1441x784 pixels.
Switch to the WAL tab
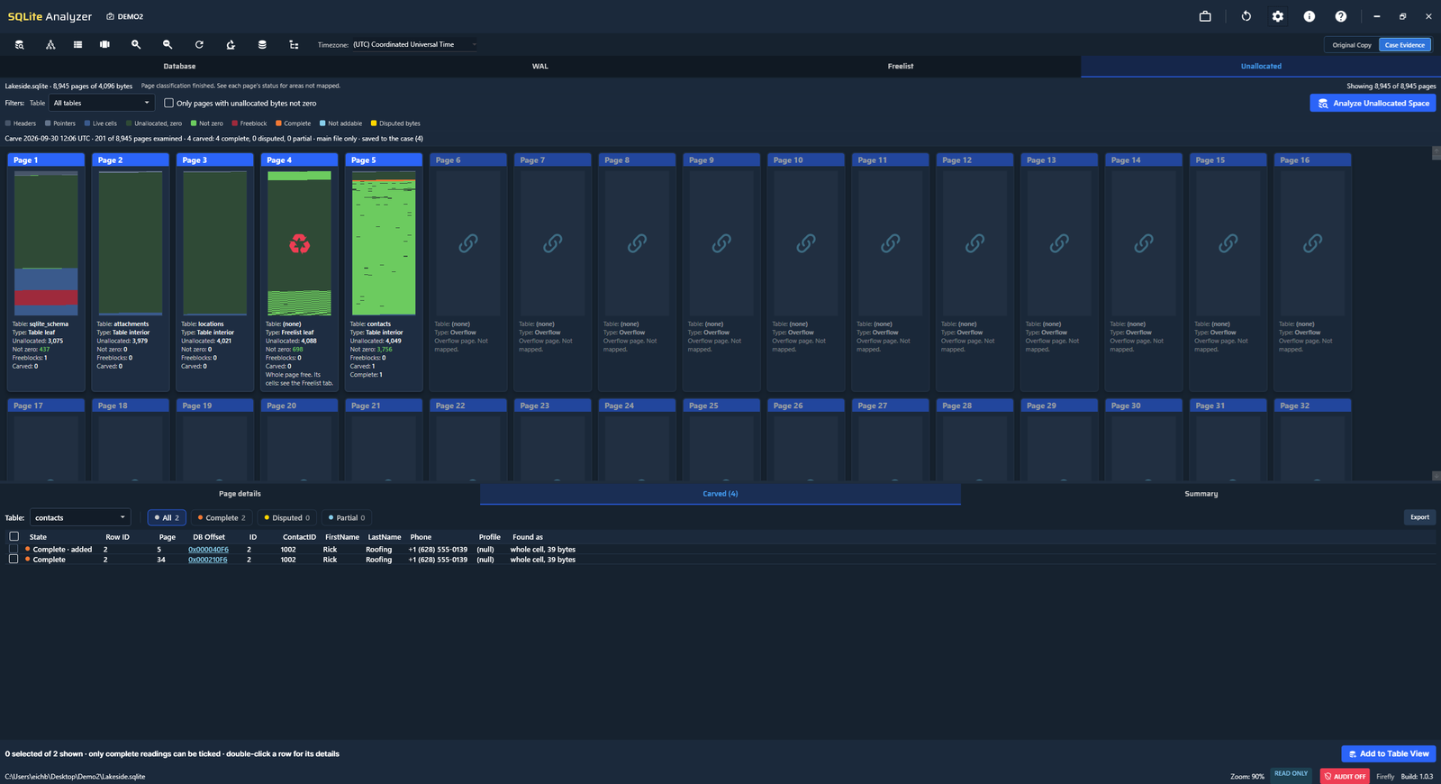click(540, 66)
